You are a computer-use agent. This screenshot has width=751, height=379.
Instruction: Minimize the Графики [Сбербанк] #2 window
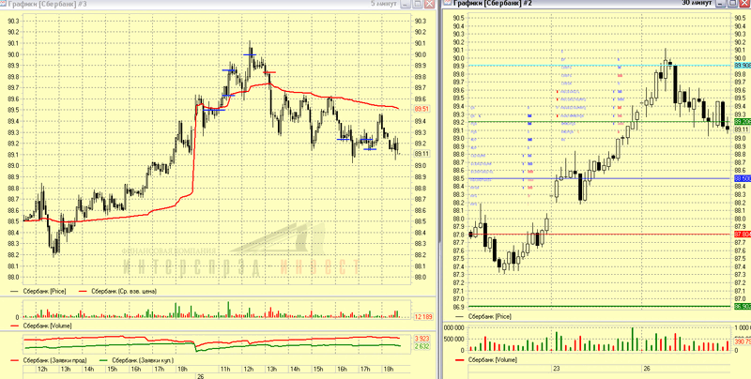click(720, 3)
